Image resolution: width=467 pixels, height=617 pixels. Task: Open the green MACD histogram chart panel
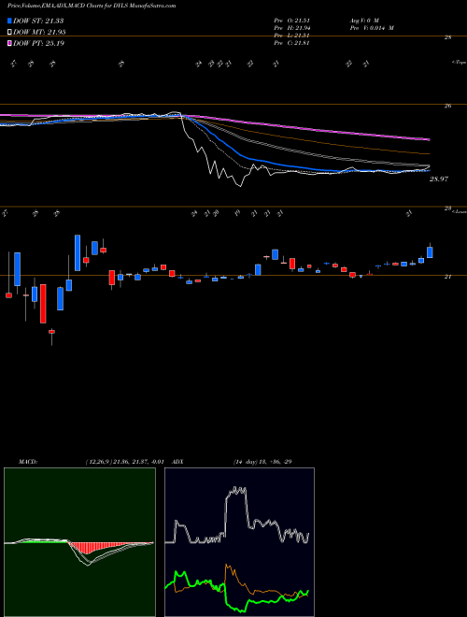click(79, 542)
